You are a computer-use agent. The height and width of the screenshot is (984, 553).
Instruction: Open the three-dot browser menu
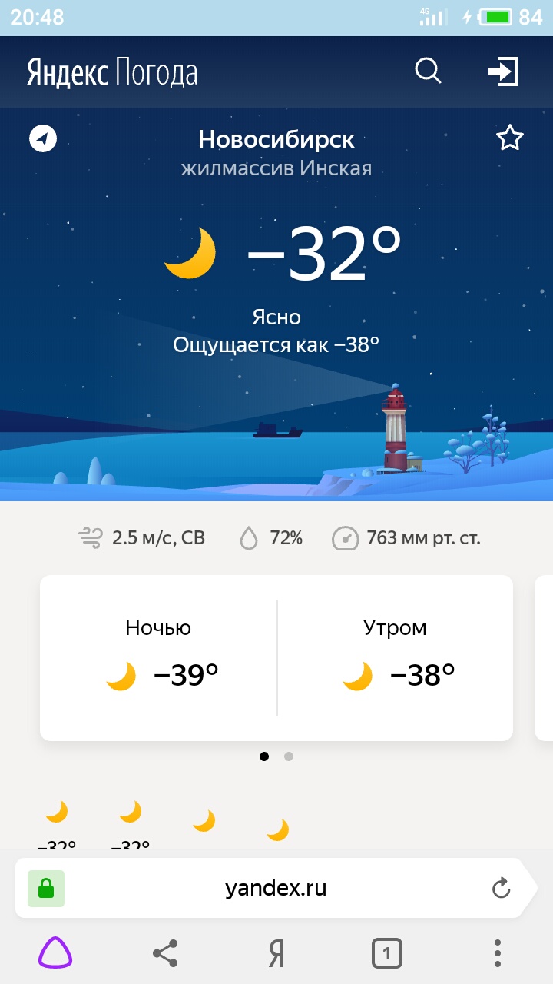pos(498,953)
